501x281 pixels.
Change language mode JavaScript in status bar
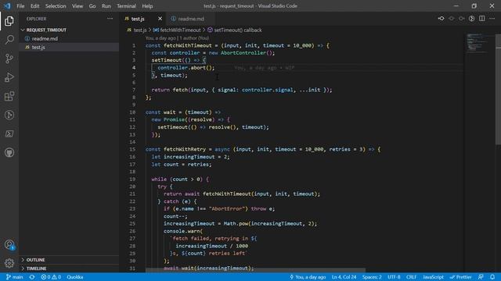[x=433, y=277]
